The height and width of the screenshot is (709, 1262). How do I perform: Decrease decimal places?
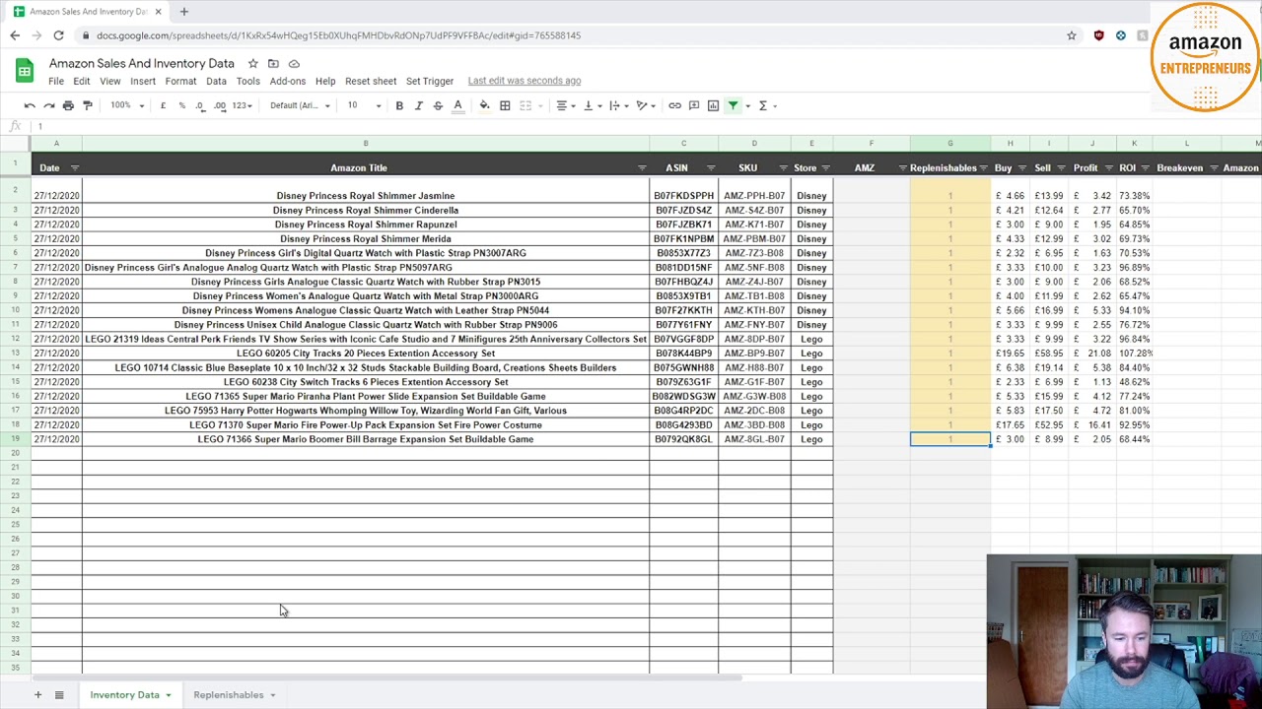199,105
